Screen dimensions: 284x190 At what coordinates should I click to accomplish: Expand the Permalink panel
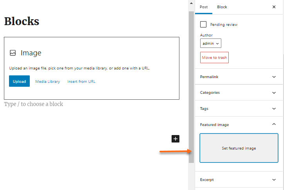pos(274,77)
